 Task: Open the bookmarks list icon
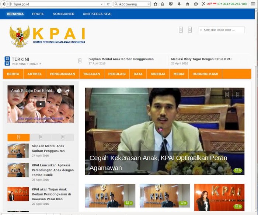click(x=162, y=4)
